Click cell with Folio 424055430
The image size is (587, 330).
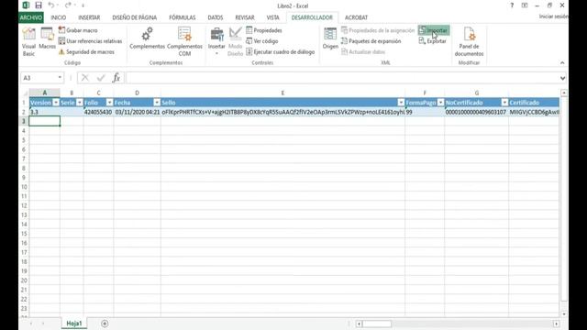(x=98, y=112)
